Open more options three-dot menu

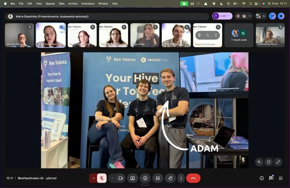pyautogui.click(x=181, y=178)
